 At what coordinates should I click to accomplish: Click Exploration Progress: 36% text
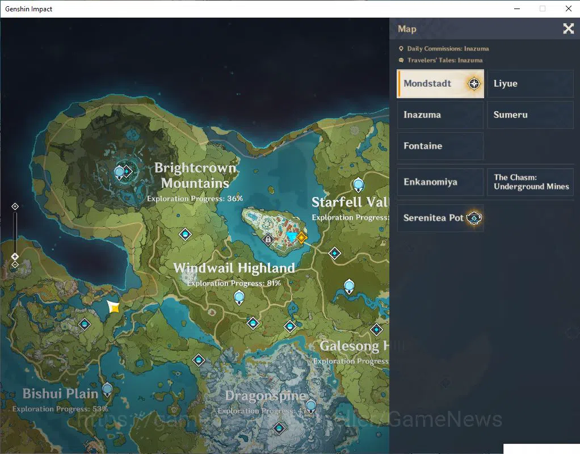click(195, 199)
